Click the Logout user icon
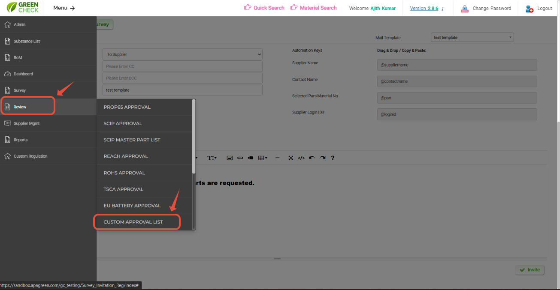This screenshot has width=560, height=290. coord(530,8)
